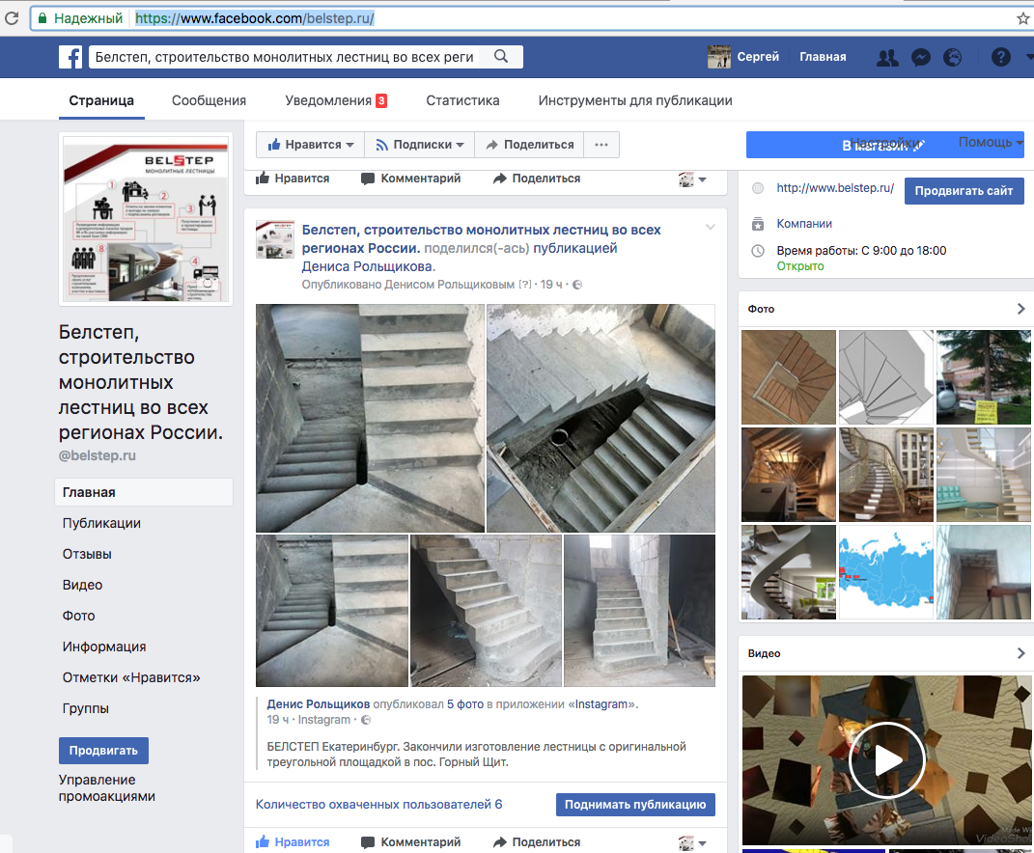Select Отзывы in the left sidebar

point(87,554)
